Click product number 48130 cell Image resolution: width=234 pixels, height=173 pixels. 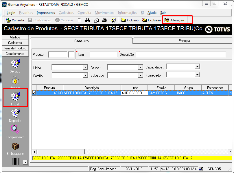[49, 93]
